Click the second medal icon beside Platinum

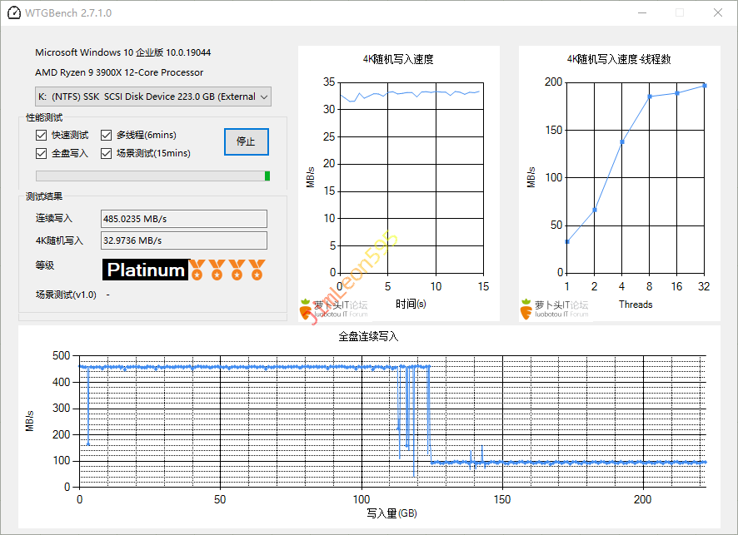[x=217, y=270]
